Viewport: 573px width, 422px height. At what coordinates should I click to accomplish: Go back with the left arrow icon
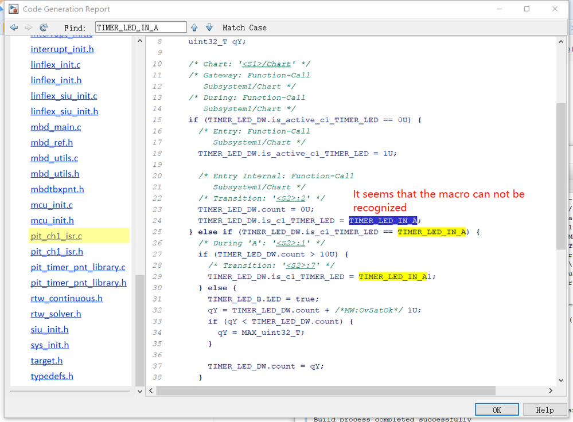(x=14, y=28)
